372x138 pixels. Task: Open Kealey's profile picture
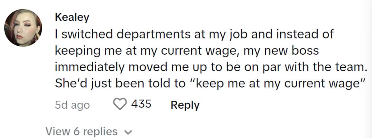pos(23,28)
